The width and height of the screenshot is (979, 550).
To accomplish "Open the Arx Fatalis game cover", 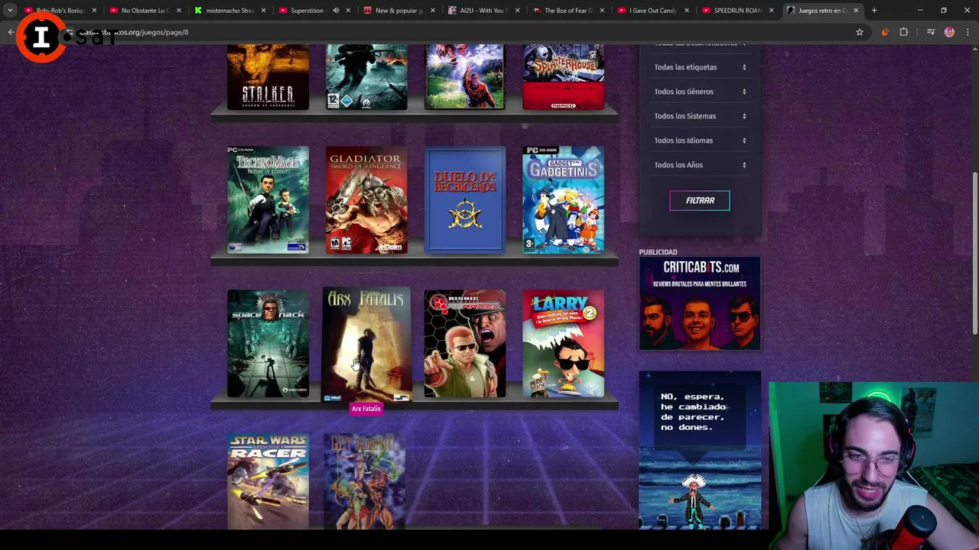I will (366, 344).
